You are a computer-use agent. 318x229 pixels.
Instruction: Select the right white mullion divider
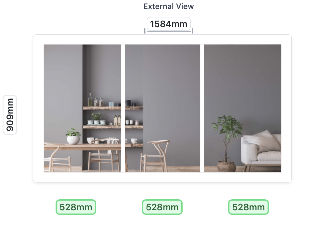point(202,108)
